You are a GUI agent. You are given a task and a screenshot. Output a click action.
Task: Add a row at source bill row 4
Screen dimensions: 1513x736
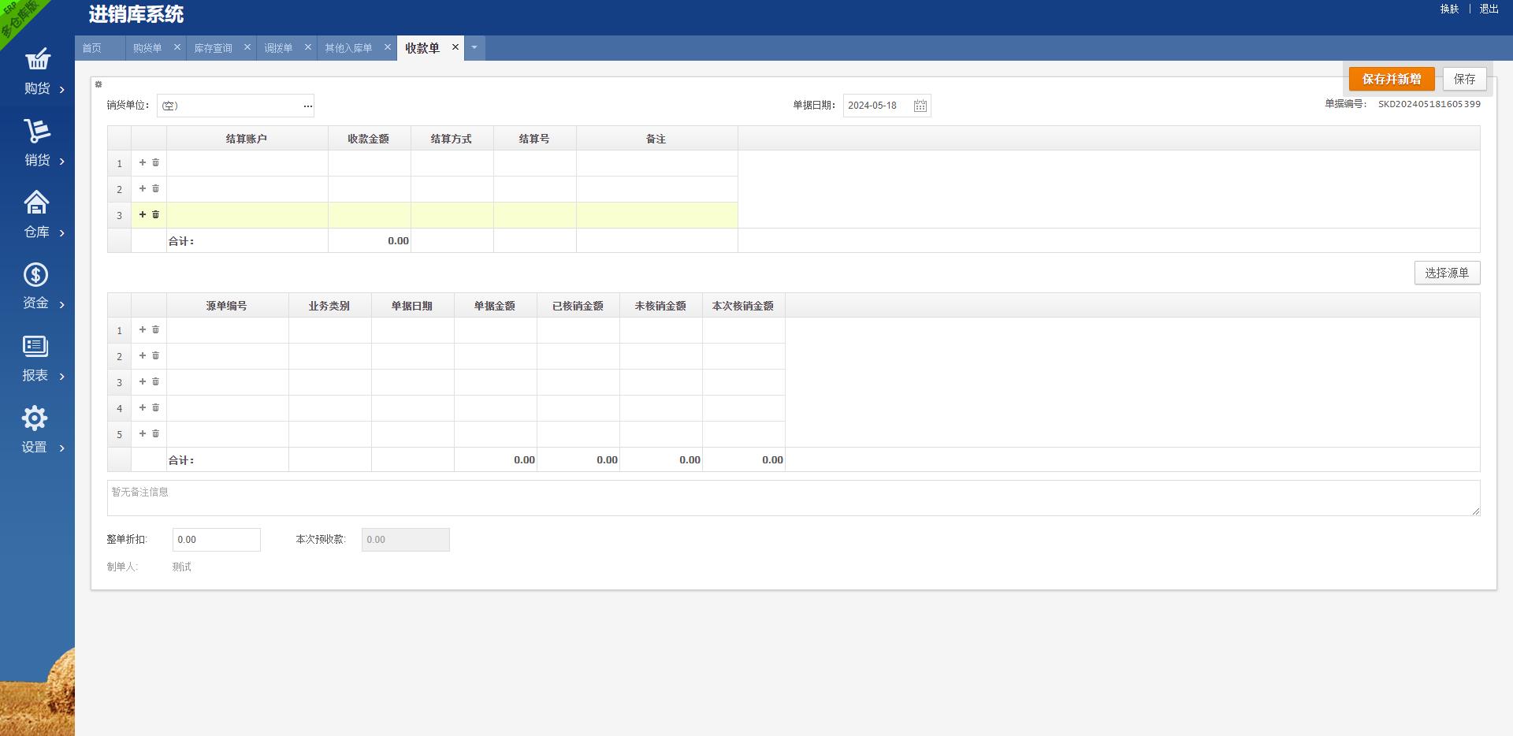pos(143,407)
